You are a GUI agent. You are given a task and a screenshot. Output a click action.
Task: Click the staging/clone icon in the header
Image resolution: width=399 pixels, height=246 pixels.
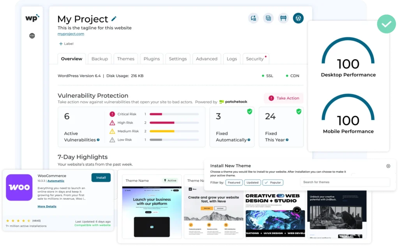(268, 18)
